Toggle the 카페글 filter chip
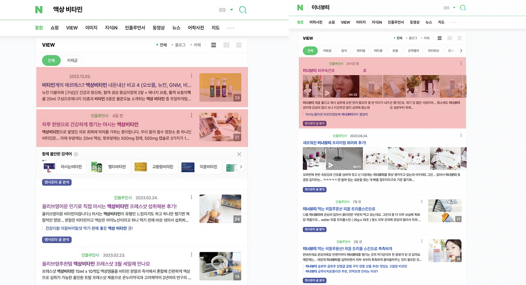Viewport: 526px width, 285px height. (73, 60)
